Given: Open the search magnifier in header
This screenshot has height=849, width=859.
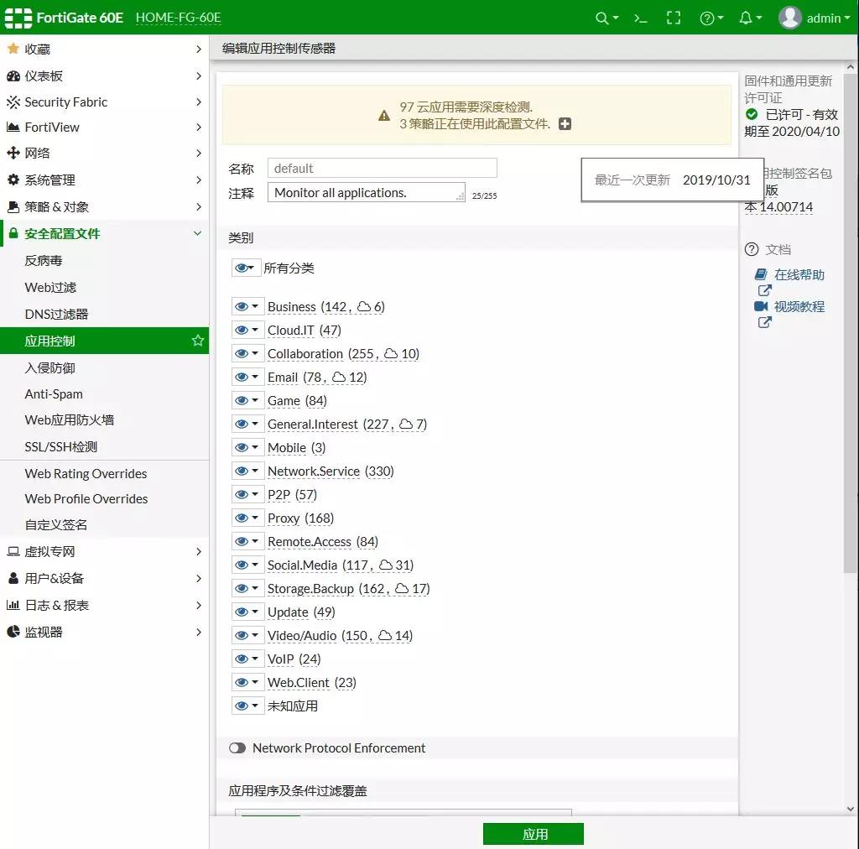Looking at the screenshot, I should point(601,18).
